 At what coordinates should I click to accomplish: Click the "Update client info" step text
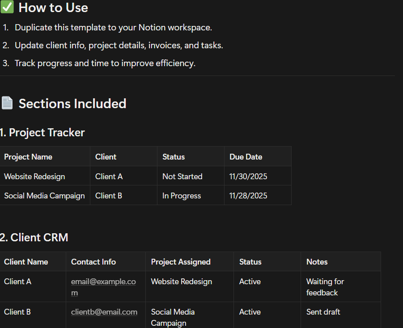click(x=119, y=46)
